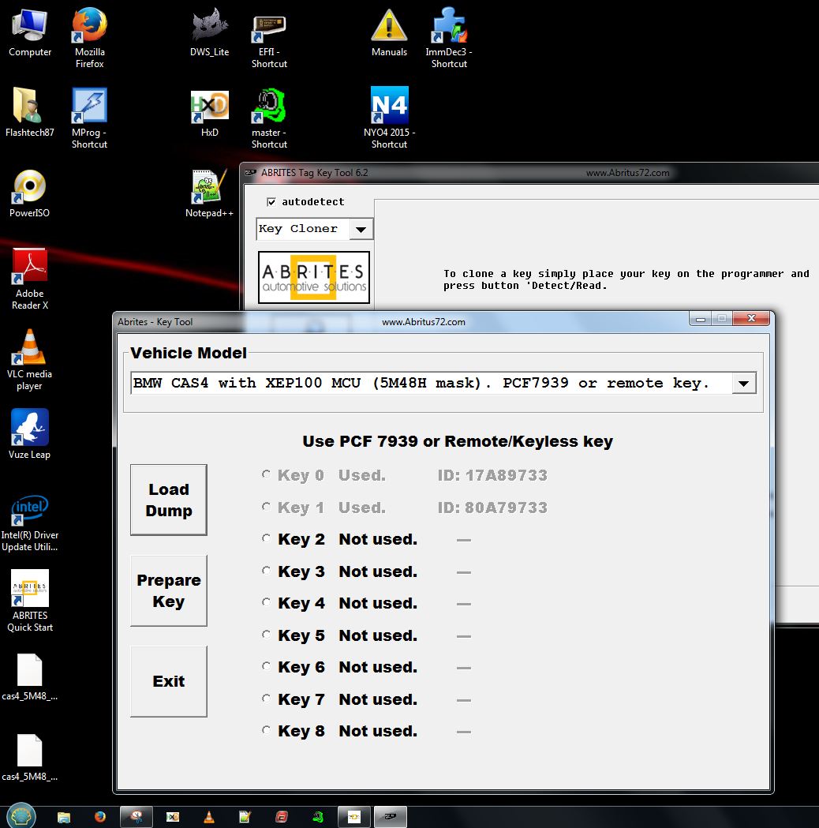Click the Exit button
Image resolution: width=819 pixels, height=828 pixels.
click(x=169, y=681)
